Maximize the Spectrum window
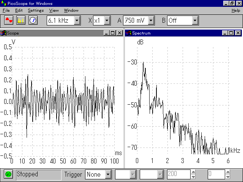The image size is (243, 182). pos(231,33)
